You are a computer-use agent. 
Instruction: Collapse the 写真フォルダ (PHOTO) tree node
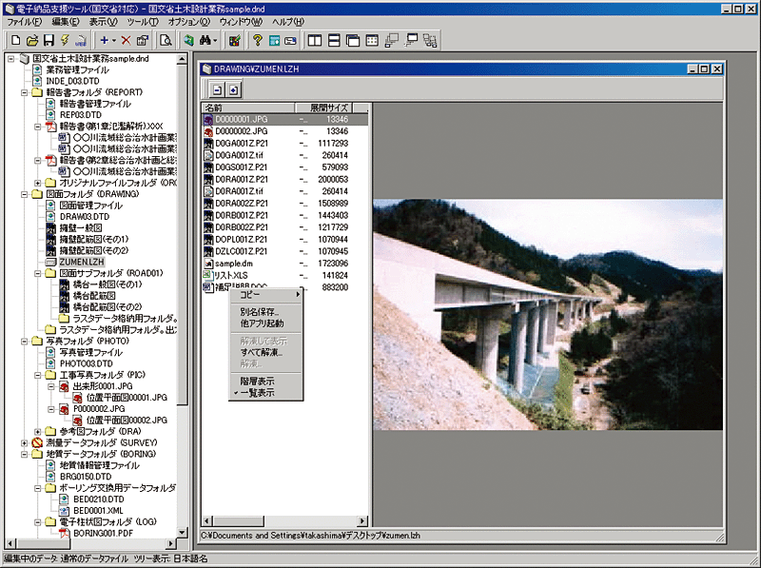[25, 340]
